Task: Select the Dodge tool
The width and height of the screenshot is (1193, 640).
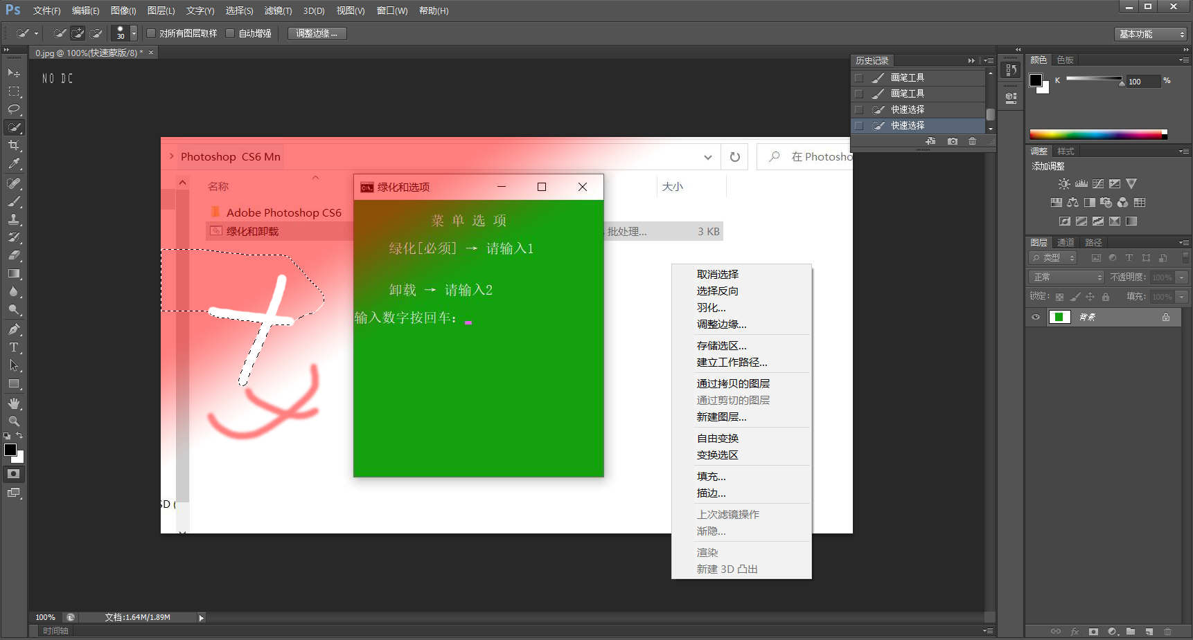Action: [x=14, y=309]
